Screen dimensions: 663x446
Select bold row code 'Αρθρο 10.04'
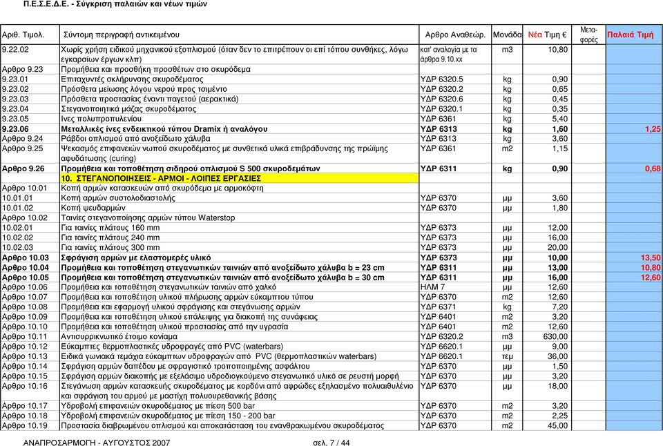(x=25, y=268)
